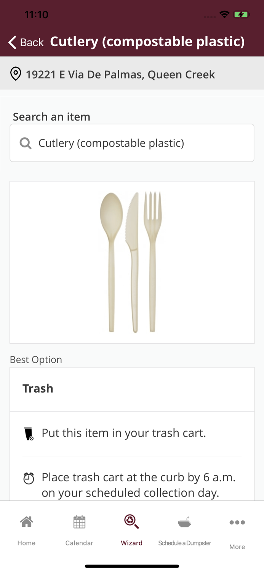
Task: Tap the curb collection time instruction text
Action: point(138,485)
